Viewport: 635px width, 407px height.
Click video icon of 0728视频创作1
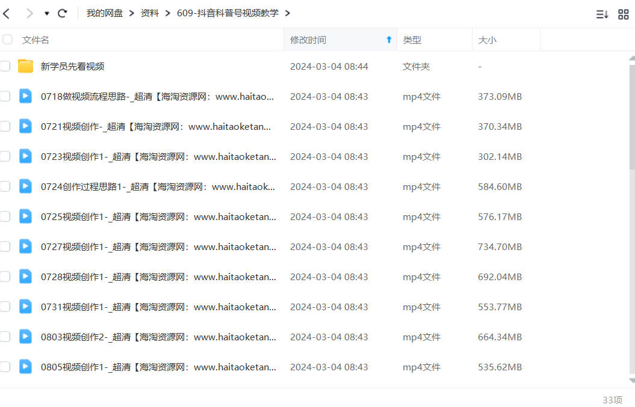tap(25, 277)
